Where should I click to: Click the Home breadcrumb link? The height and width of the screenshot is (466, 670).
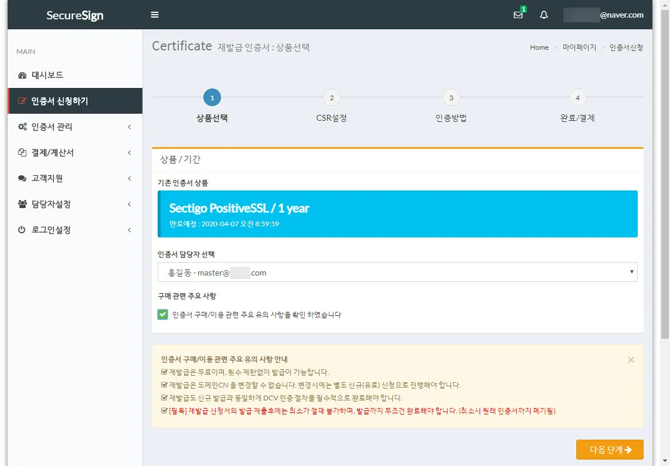tap(539, 47)
